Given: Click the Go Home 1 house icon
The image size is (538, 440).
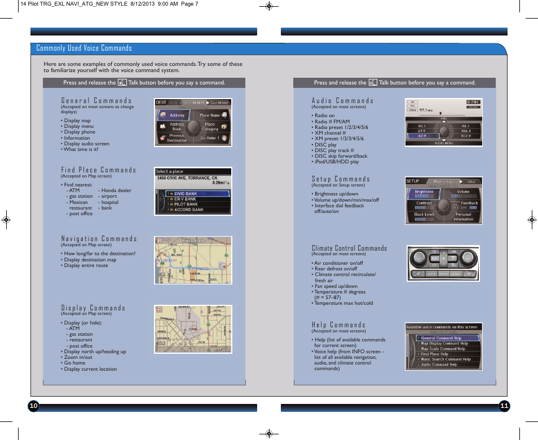Looking at the screenshot, I should coord(224,138).
